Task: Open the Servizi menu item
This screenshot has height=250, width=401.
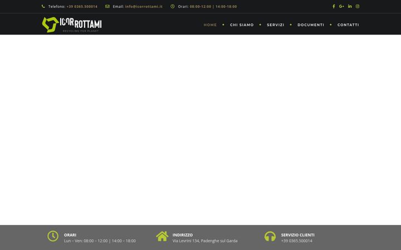Action: click(x=276, y=25)
